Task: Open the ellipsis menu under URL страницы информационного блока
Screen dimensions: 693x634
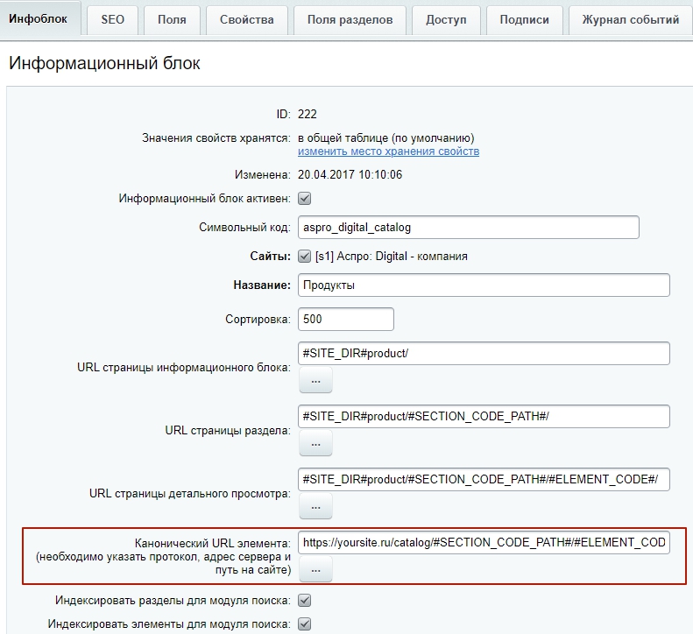Action: 315,381
